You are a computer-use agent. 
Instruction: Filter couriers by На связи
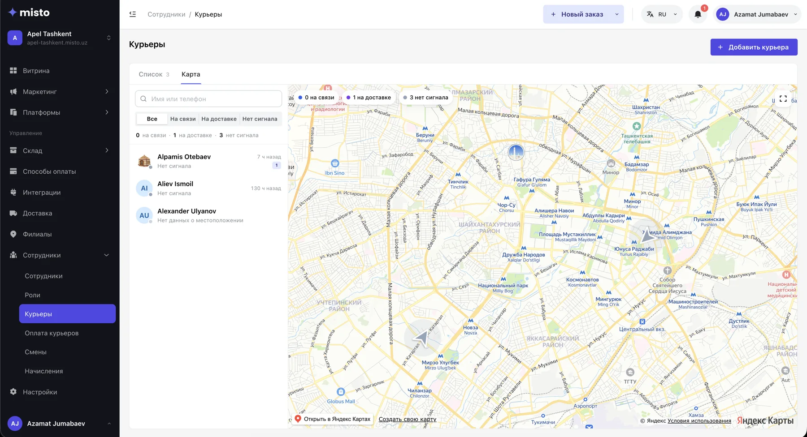coord(183,119)
